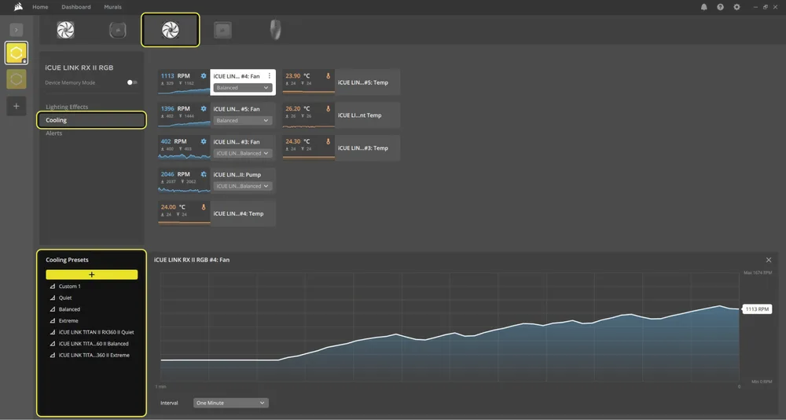Click the 402 RPM fan reading
The height and width of the screenshot is (420, 786).
[174, 141]
